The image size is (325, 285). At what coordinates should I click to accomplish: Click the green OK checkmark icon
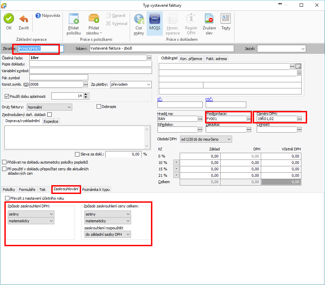[x=9, y=19]
